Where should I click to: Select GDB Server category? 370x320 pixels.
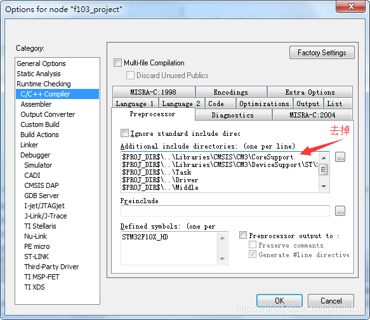[x=41, y=196]
